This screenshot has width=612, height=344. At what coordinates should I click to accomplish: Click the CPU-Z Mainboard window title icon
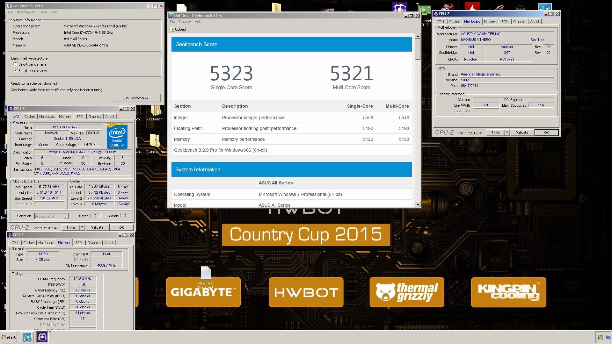[436, 14]
